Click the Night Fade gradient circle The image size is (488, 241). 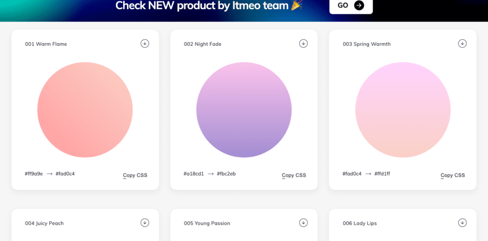click(x=244, y=110)
